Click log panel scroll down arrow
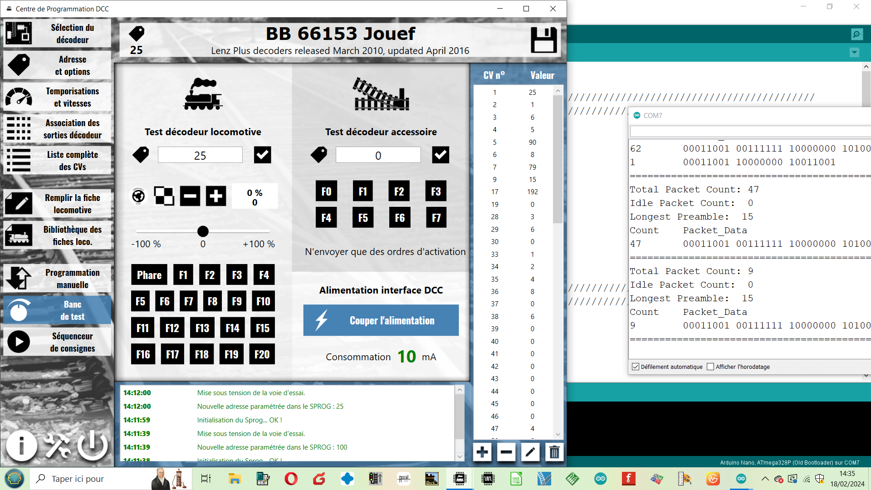 pos(460,456)
